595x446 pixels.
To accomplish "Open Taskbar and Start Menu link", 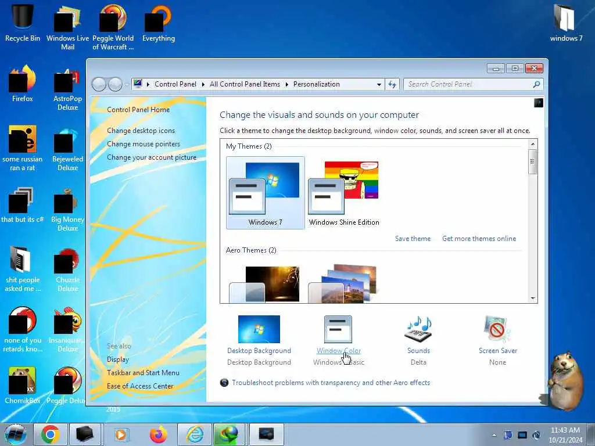I will coord(143,373).
